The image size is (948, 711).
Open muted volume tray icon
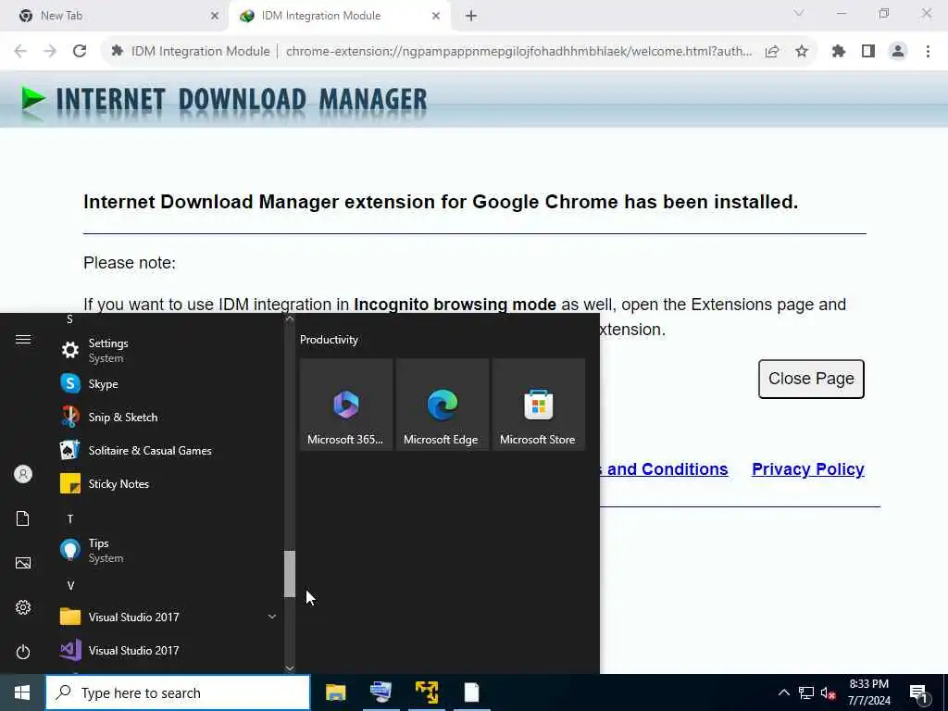828,692
